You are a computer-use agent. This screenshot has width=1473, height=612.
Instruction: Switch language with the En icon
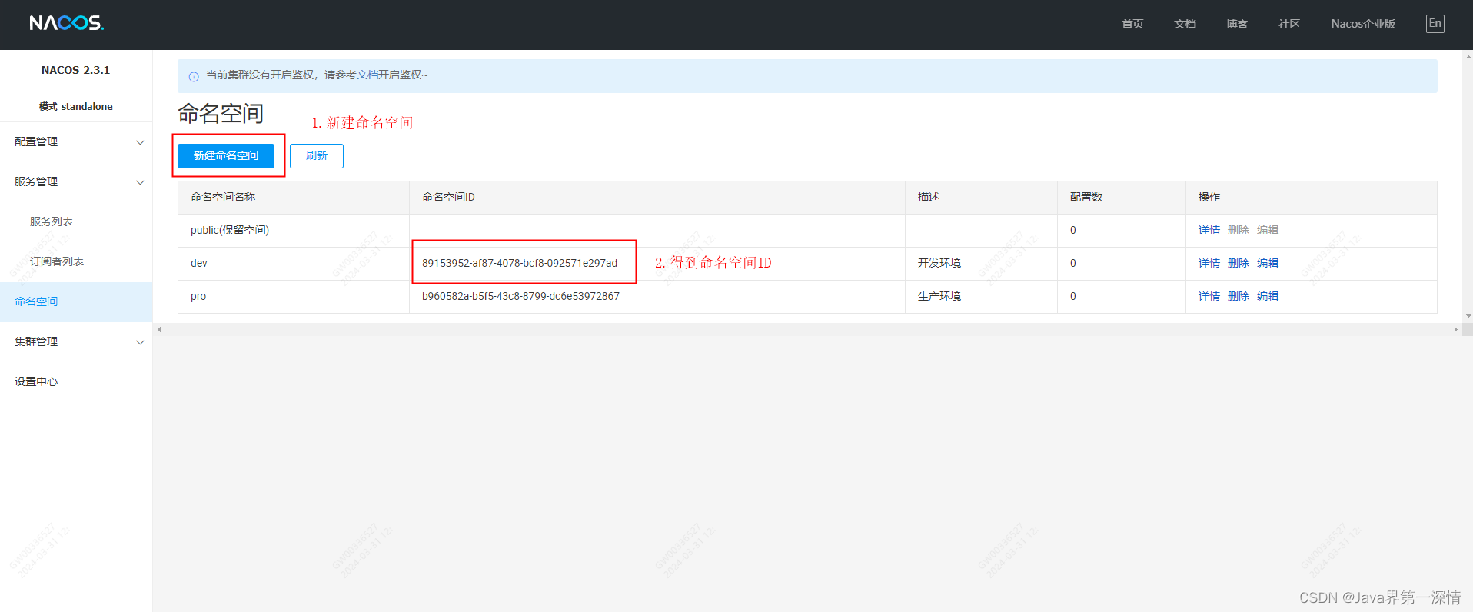[x=1435, y=24]
